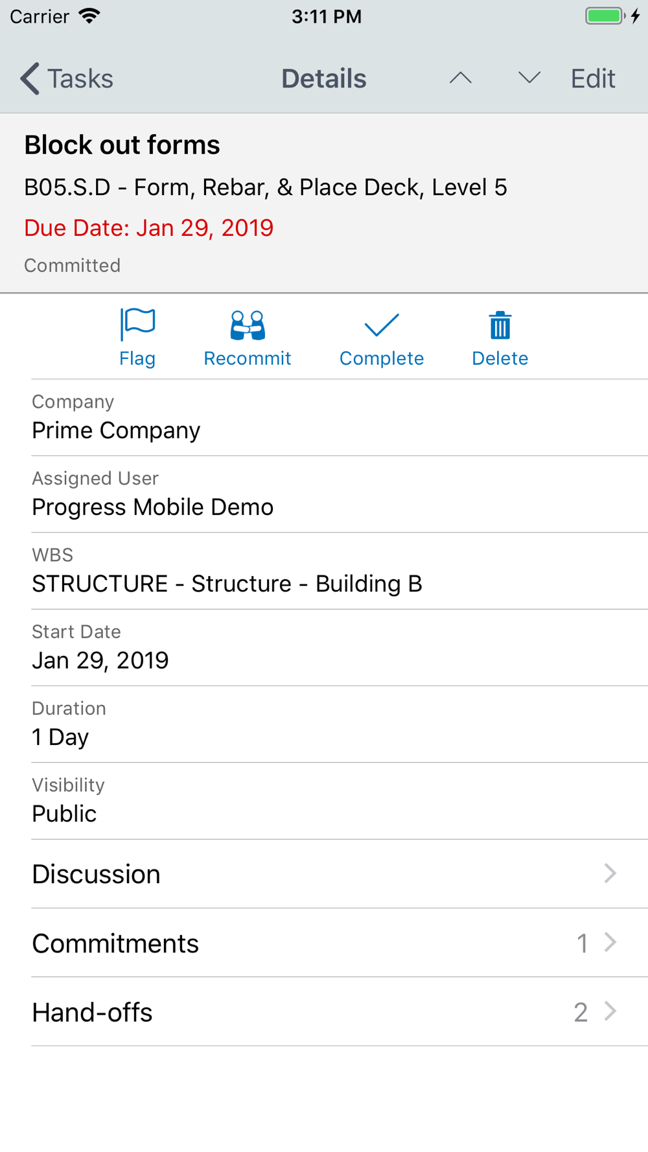The height and width of the screenshot is (1152, 648).
Task: Expand the Commitments row
Action: [340, 943]
